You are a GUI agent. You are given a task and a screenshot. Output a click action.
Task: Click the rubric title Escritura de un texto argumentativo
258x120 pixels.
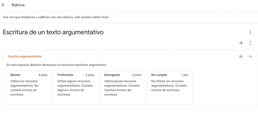pyautogui.click(x=53, y=32)
